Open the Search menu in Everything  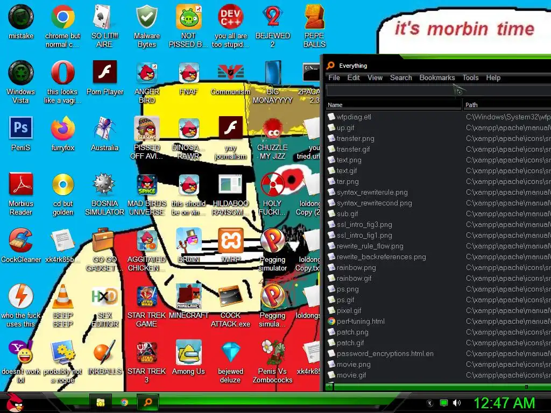[x=400, y=77]
